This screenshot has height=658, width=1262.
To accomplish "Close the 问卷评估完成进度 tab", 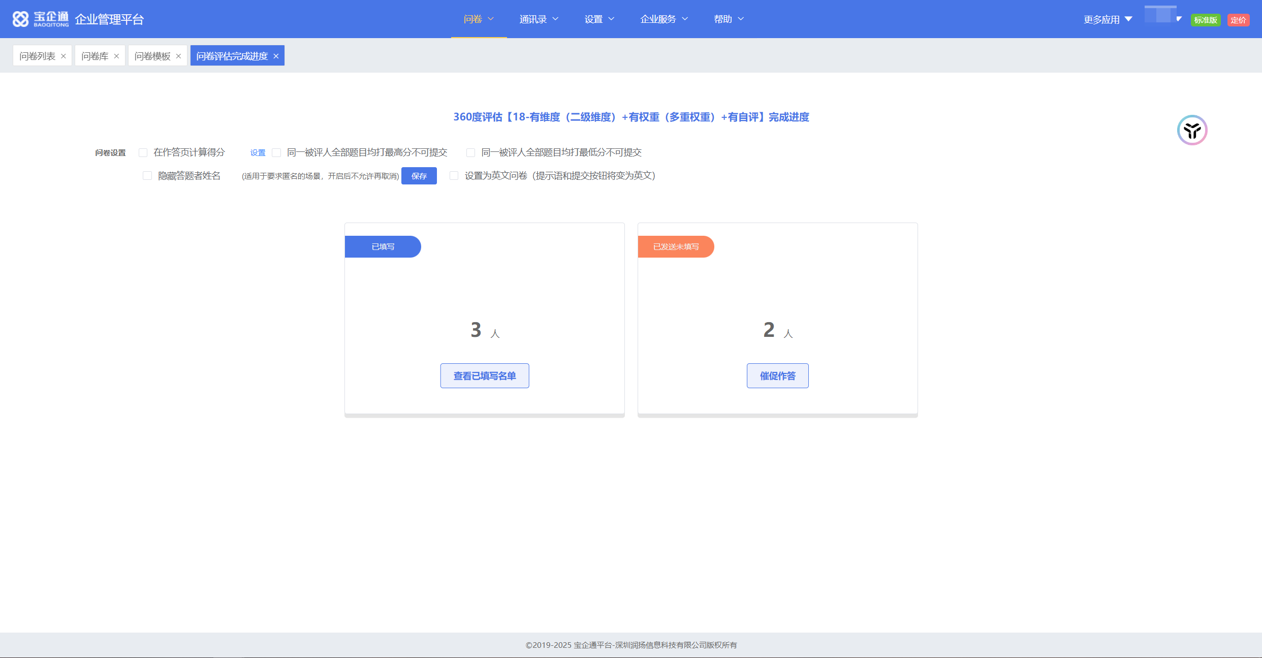I will click(x=276, y=56).
